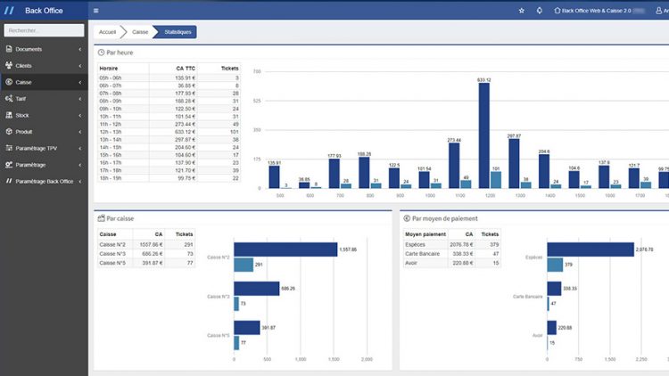Select the Statistiques breadcrumb tab

[x=177, y=32]
